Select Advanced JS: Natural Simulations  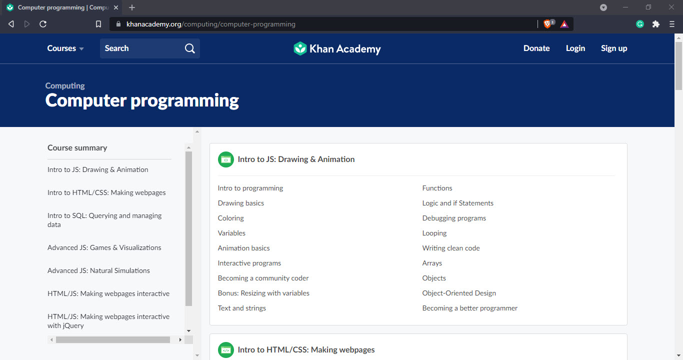point(98,270)
